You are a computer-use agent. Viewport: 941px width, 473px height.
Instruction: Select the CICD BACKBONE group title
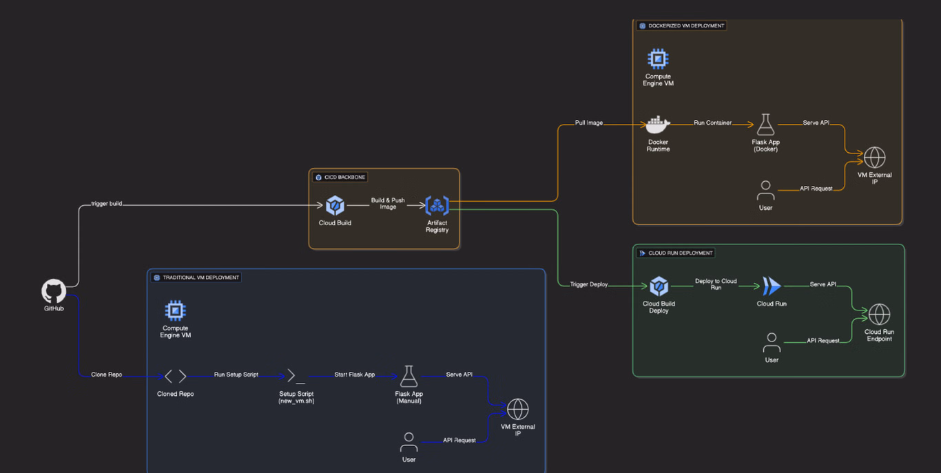click(x=344, y=178)
